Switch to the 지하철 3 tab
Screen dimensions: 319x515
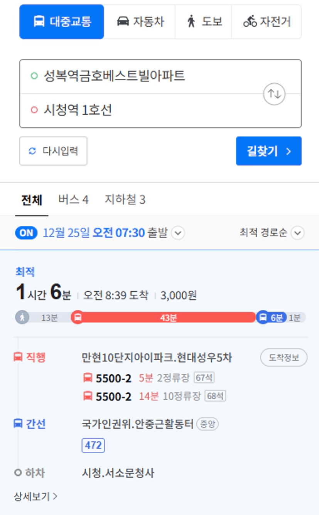(x=125, y=200)
